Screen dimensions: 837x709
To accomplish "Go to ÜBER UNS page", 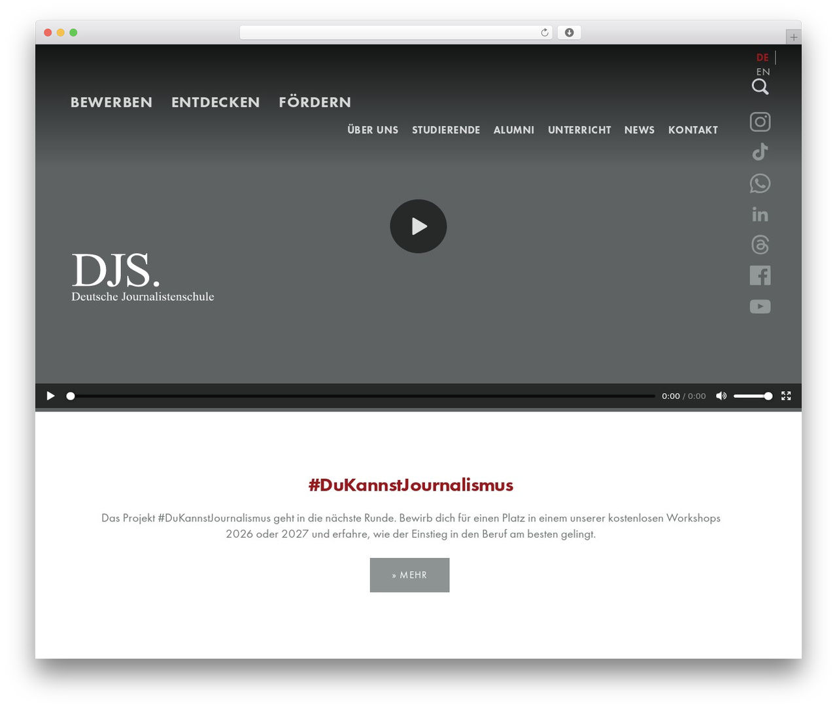I will point(373,130).
